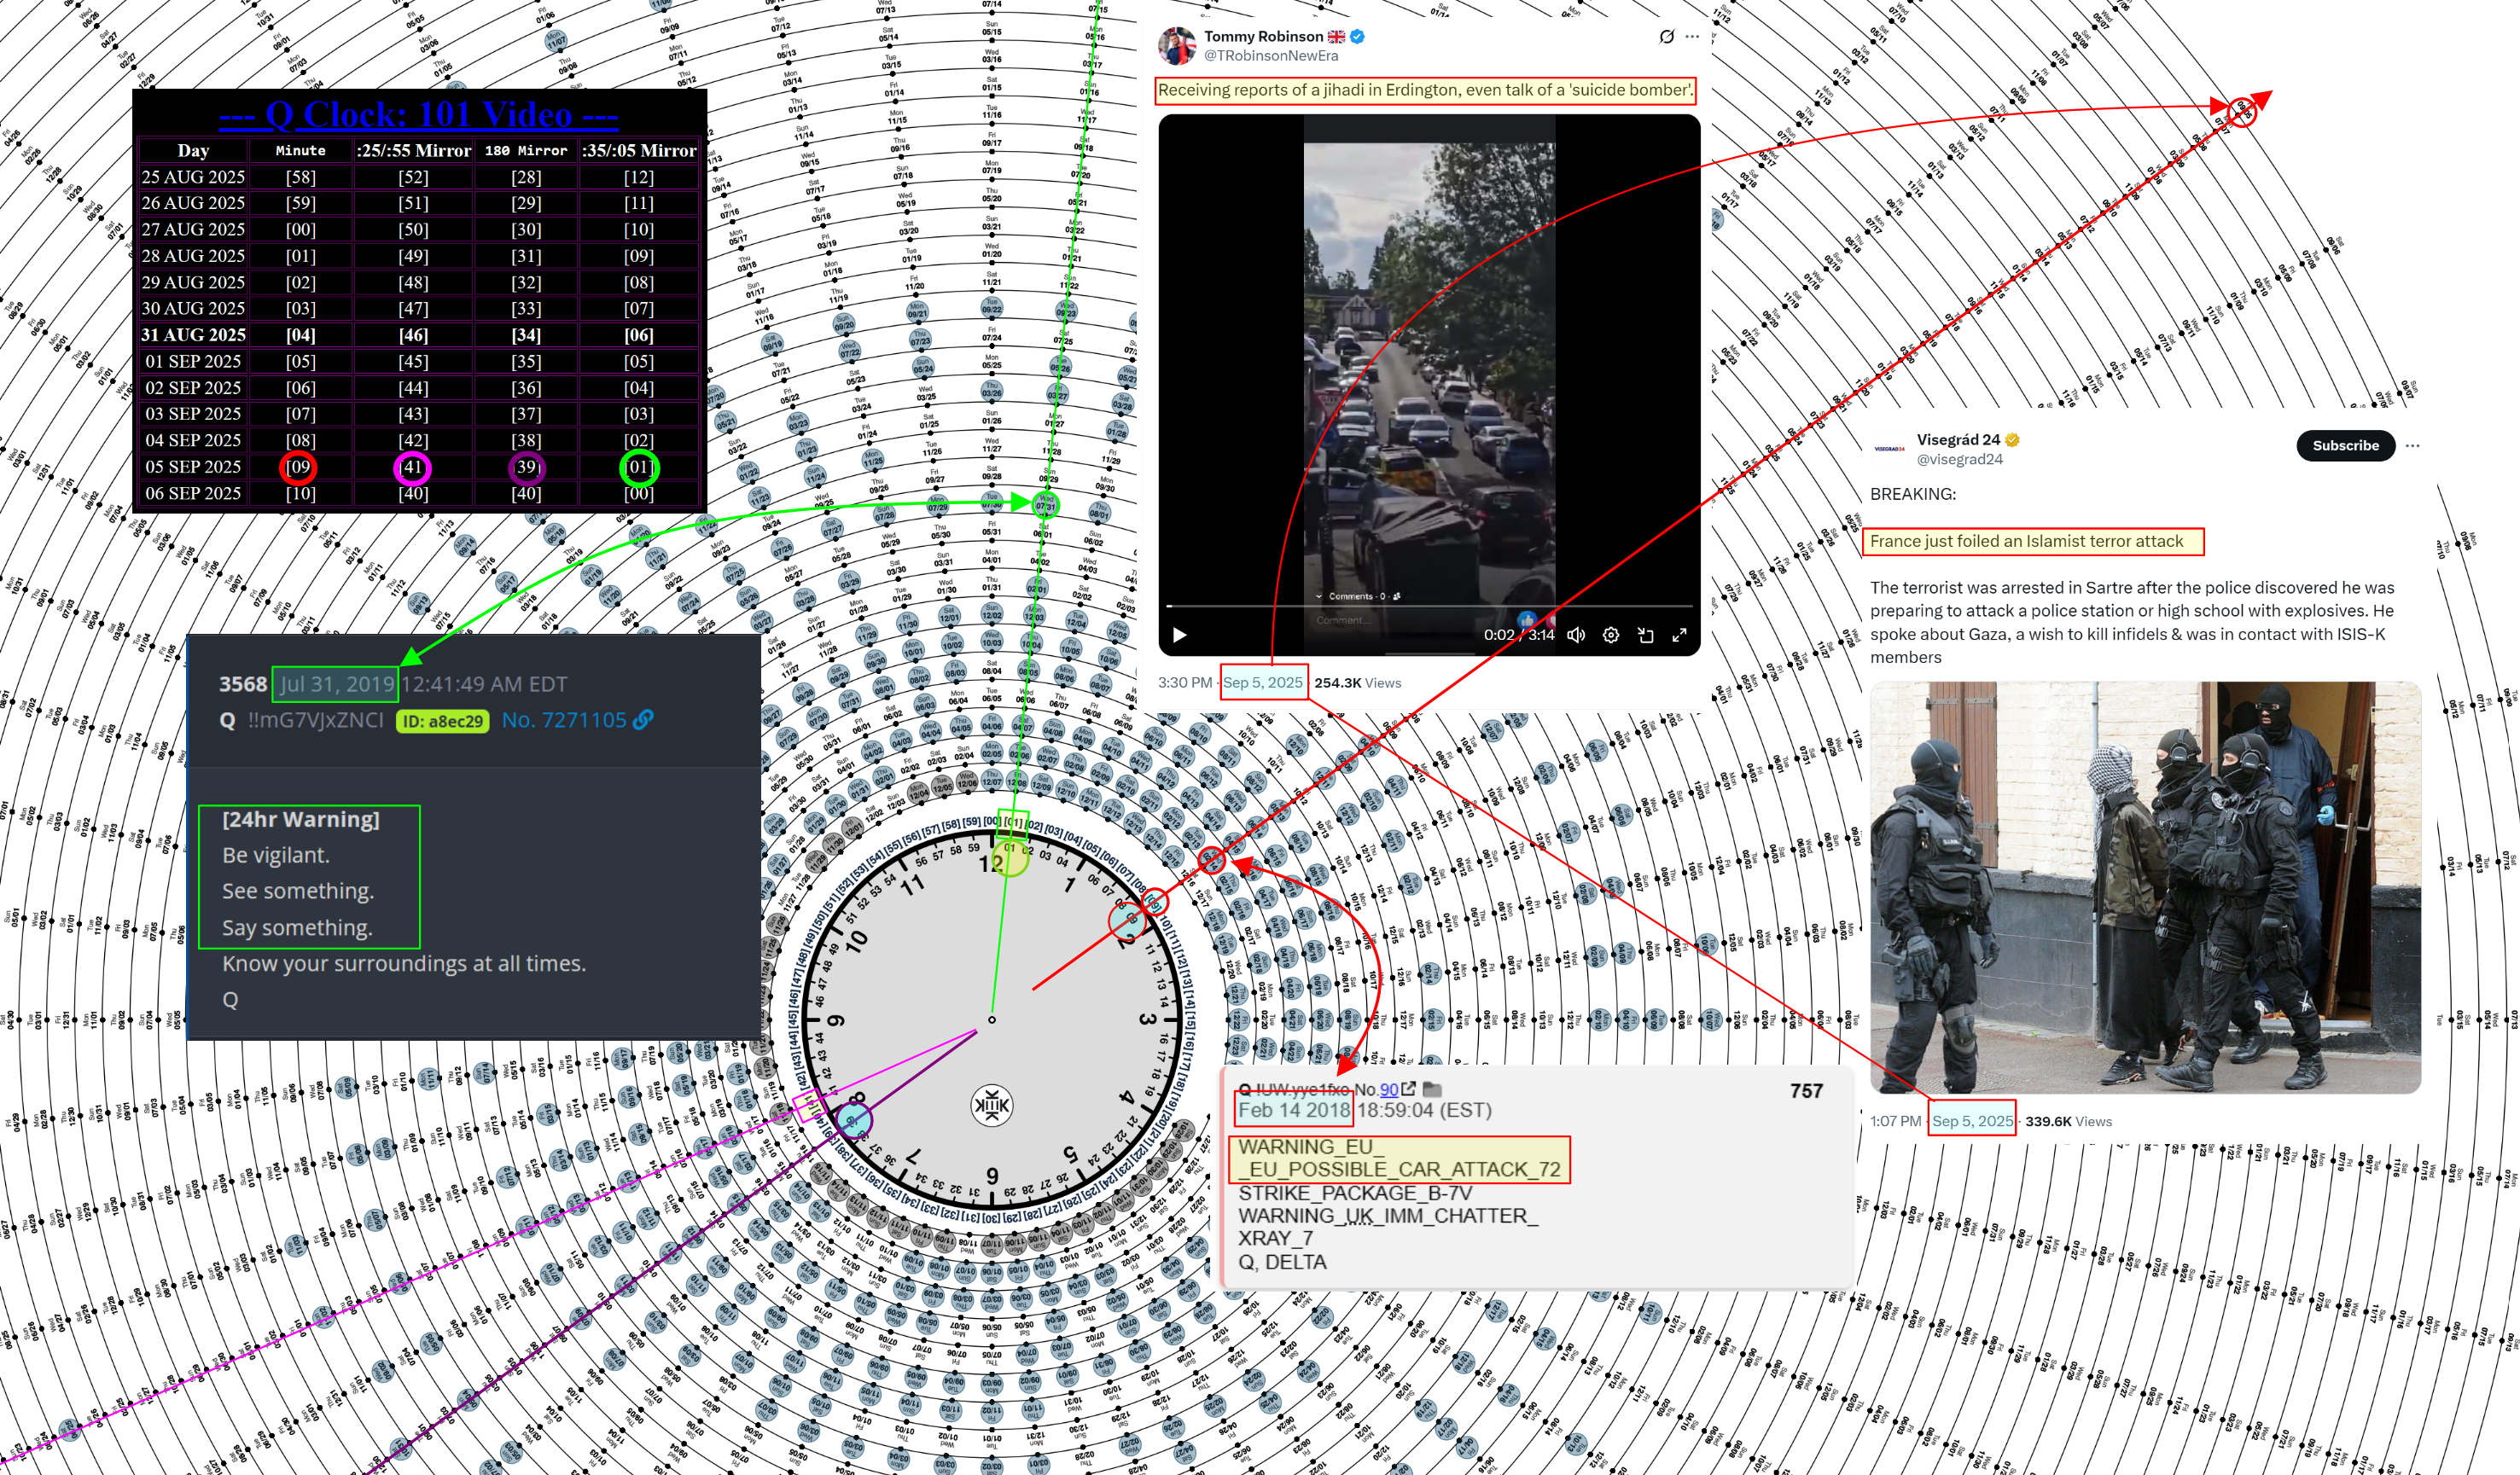Open the more options dots on Tommy Robinson's tweet

[x=1692, y=37]
